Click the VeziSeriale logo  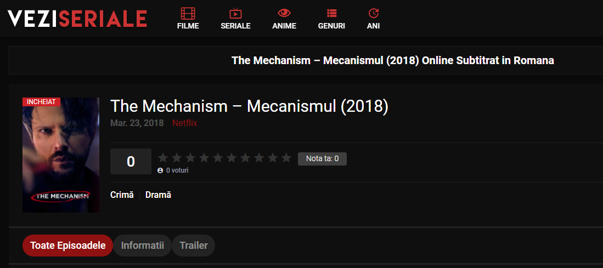pyautogui.click(x=77, y=19)
